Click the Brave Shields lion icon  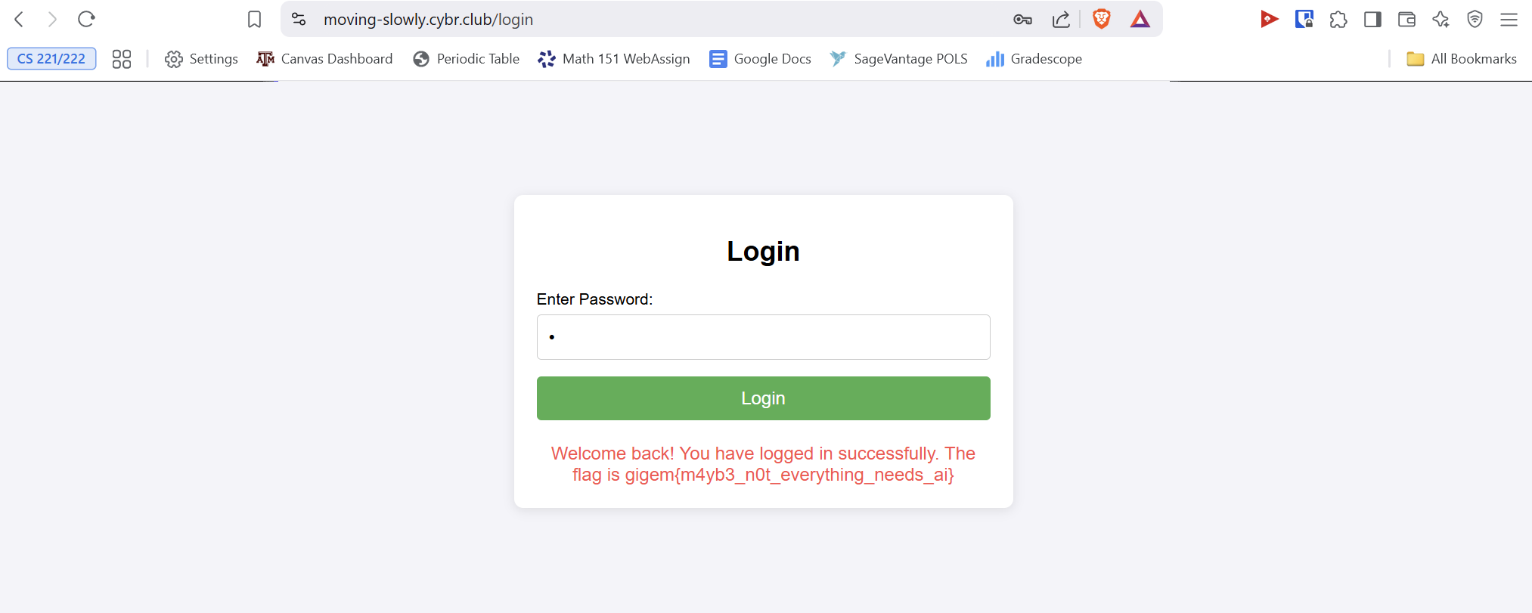[1102, 19]
